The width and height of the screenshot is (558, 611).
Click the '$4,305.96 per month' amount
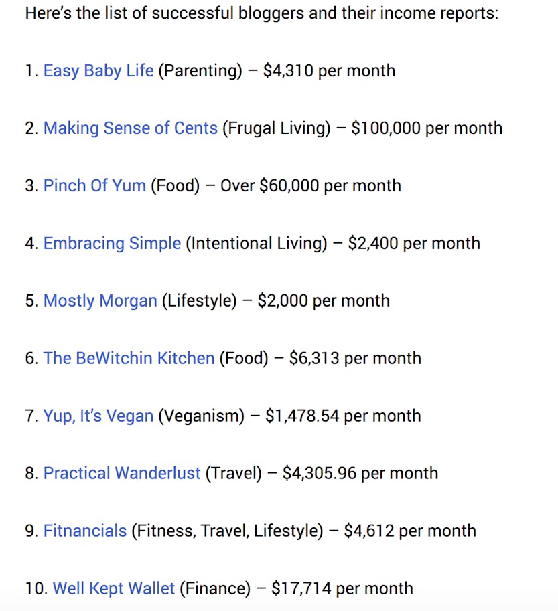pos(360,474)
